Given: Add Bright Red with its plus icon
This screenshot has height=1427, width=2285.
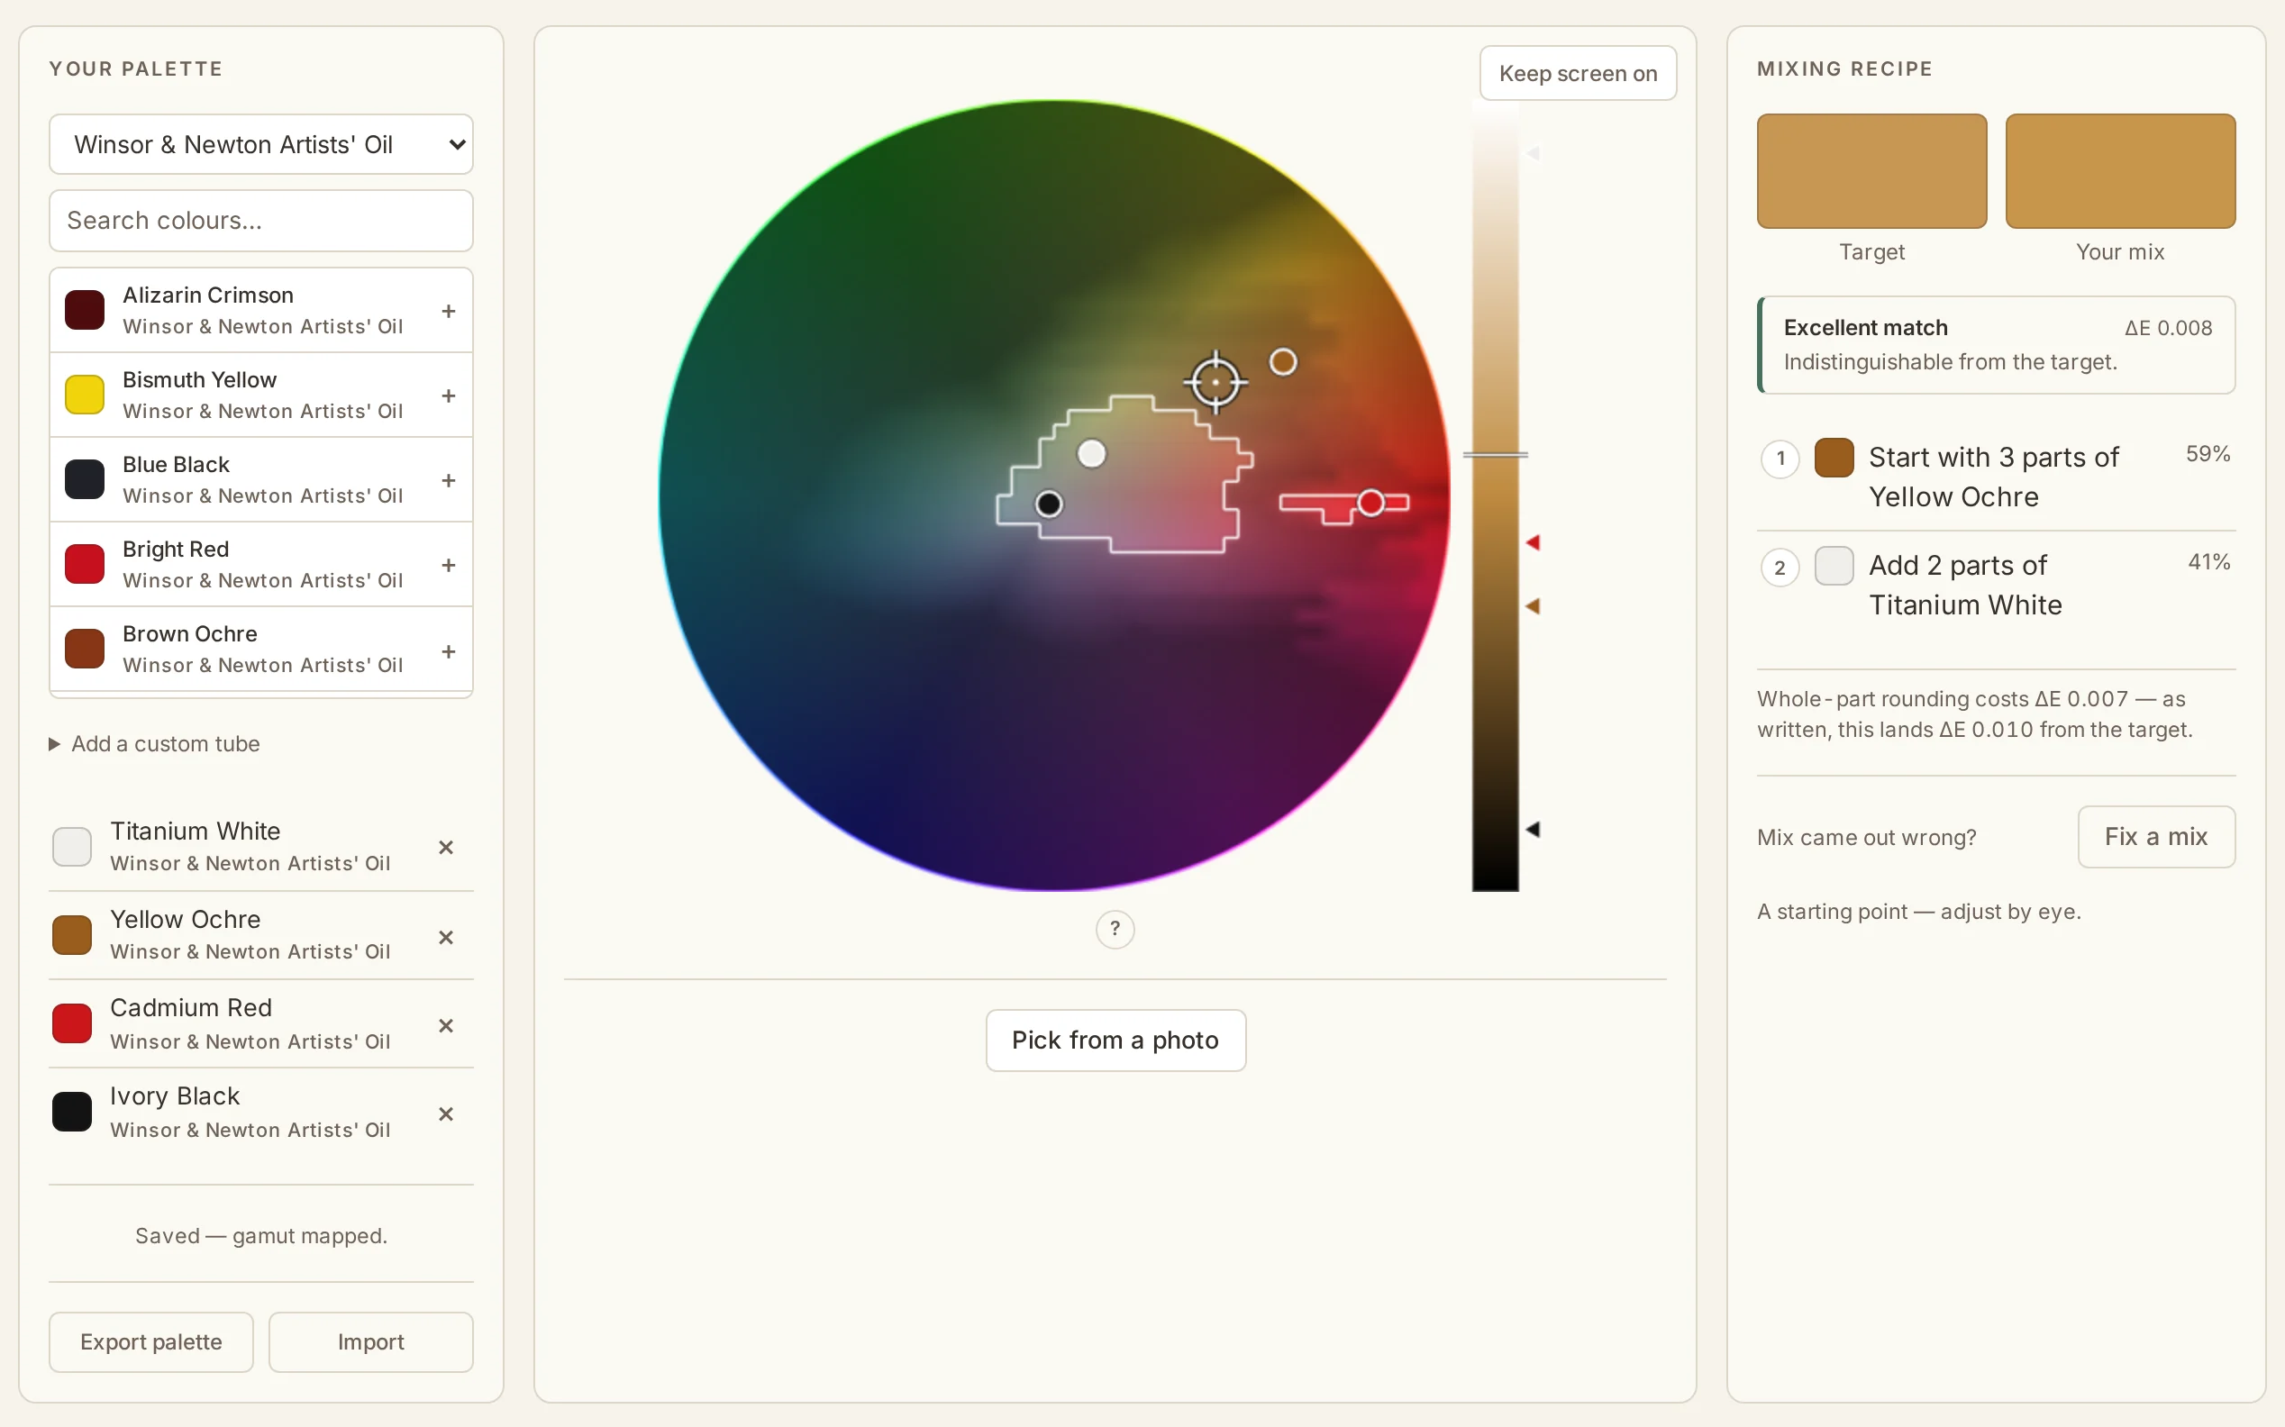Looking at the screenshot, I should 449,564.
